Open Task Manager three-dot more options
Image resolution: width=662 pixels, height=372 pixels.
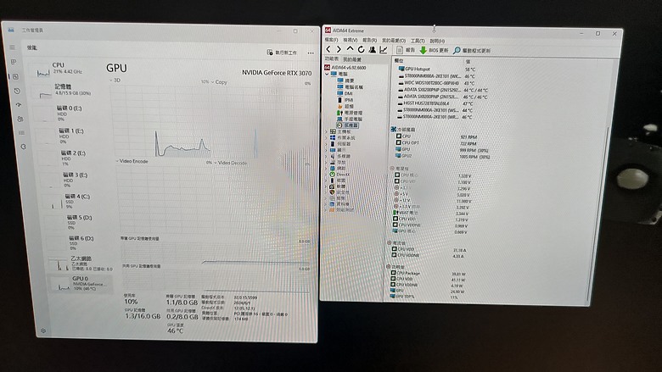(x=311, y=53)
